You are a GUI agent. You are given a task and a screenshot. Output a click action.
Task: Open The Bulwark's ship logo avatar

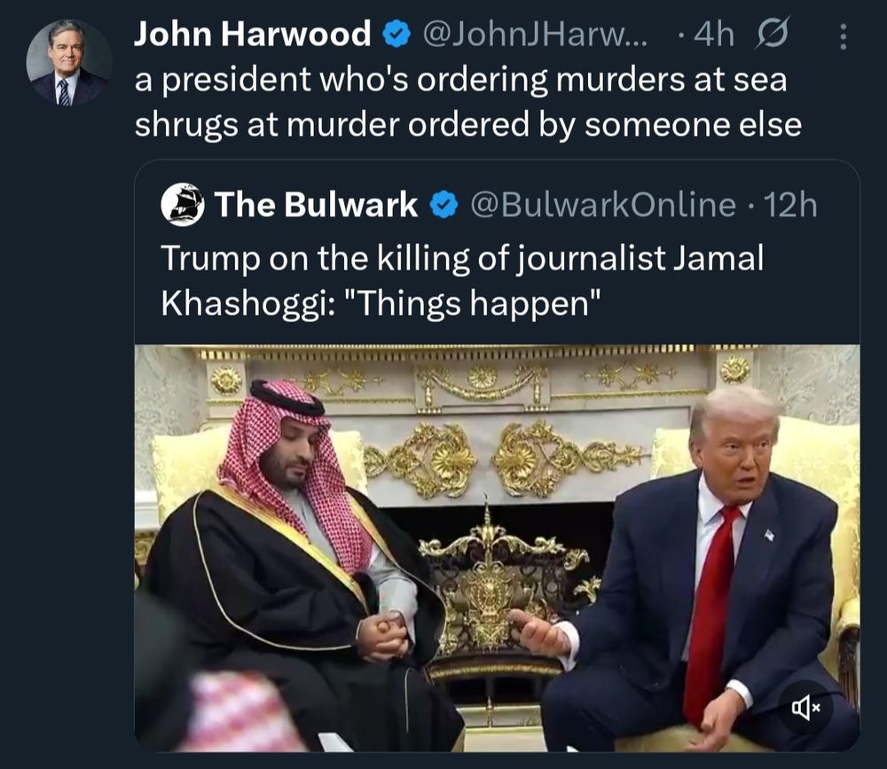click(x=183, y=204)
